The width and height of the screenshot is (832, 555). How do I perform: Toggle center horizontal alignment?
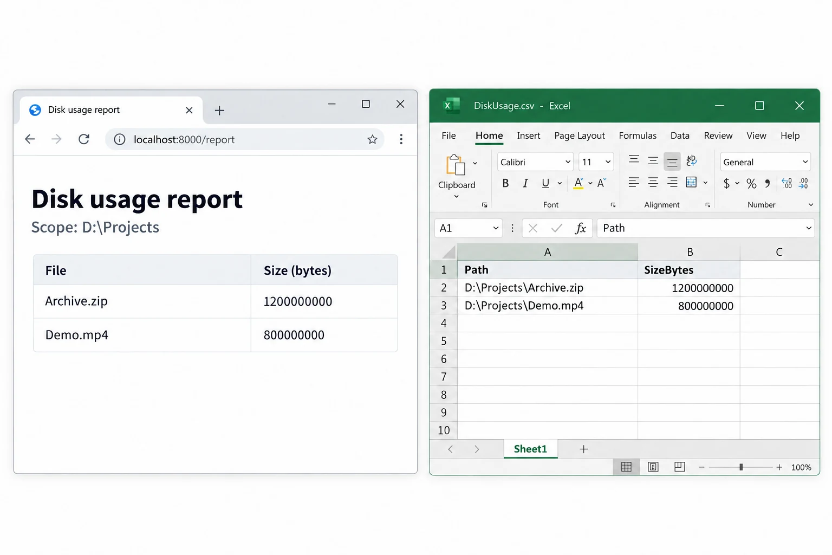tap(653, 183)
